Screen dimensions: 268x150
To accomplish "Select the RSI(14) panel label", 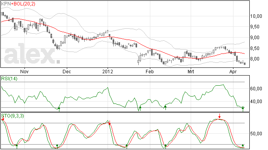I will [9, 79].
